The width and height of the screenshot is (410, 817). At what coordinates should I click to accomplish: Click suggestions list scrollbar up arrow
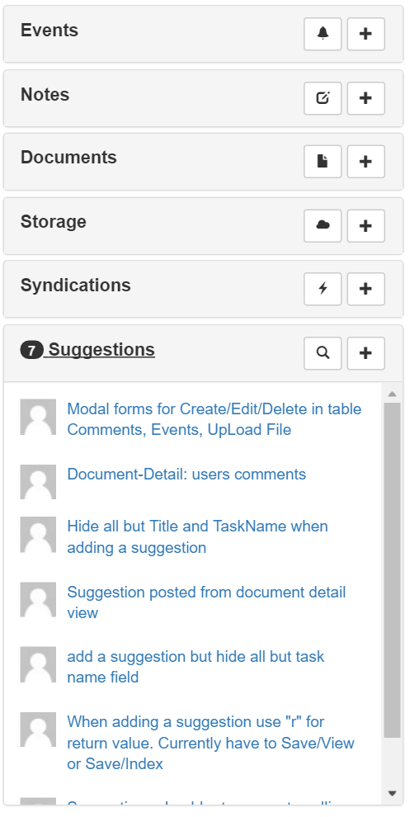click(x=393, y=394)
